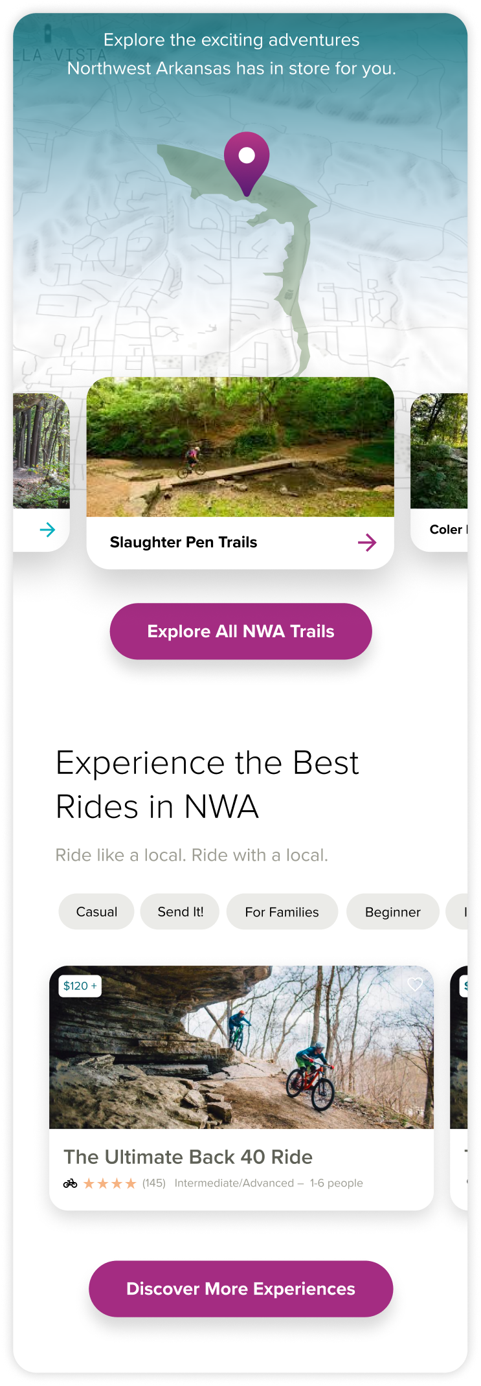The height and width of the screenshot is (1386, 481).
Task: Select the Send It! filter chip
Action: coord(180,912)
